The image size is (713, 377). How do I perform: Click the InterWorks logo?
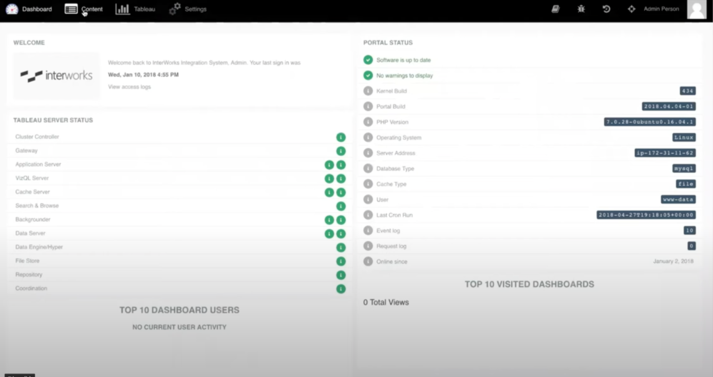coord(57,76)
